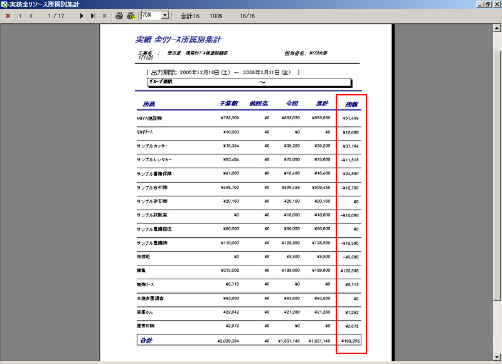Click the 予算額 column header
This screenshot has height=364, width=502.
click(228, 104)
